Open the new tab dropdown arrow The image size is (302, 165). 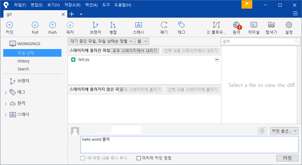pos(81,14)
